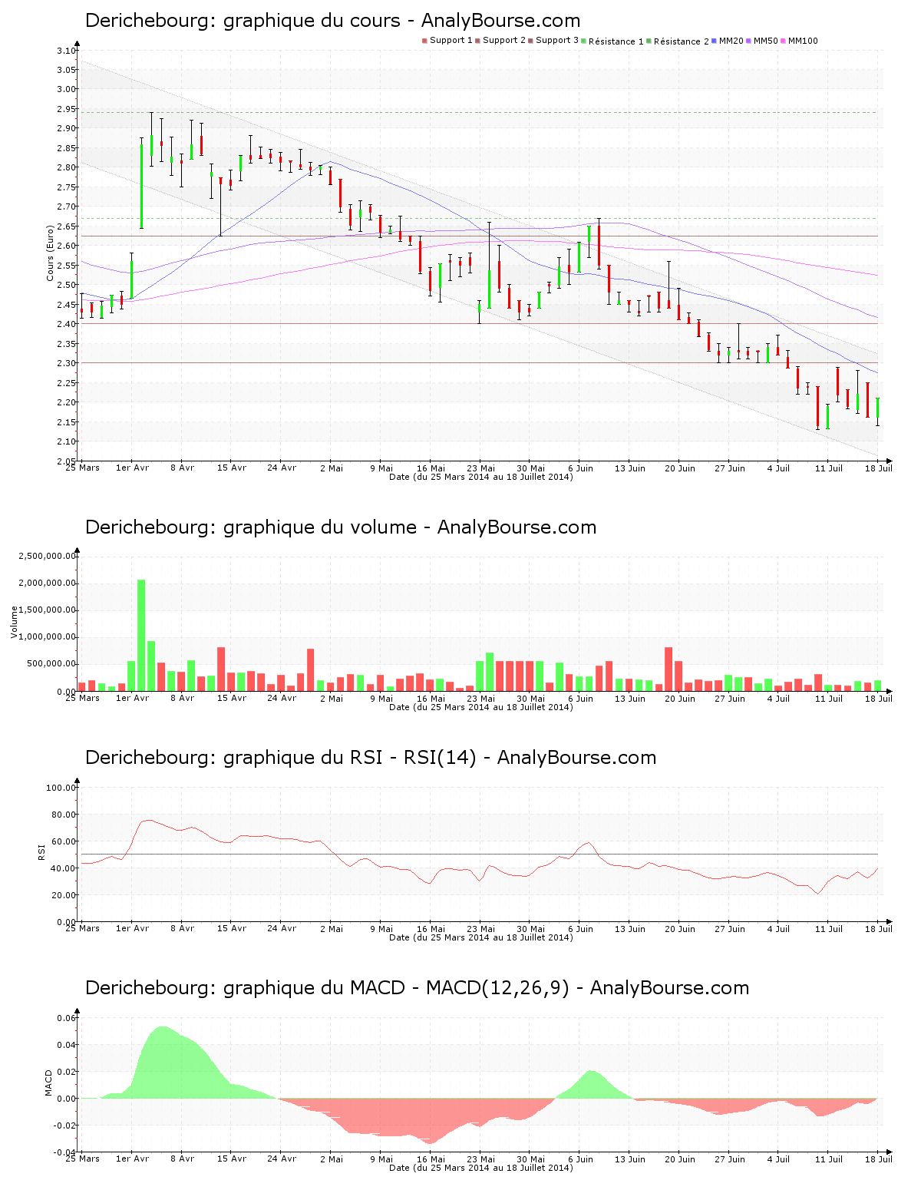
Task: Click the date range caption under RSI chart
Action: pyautogui.click(x=481, y=937)
